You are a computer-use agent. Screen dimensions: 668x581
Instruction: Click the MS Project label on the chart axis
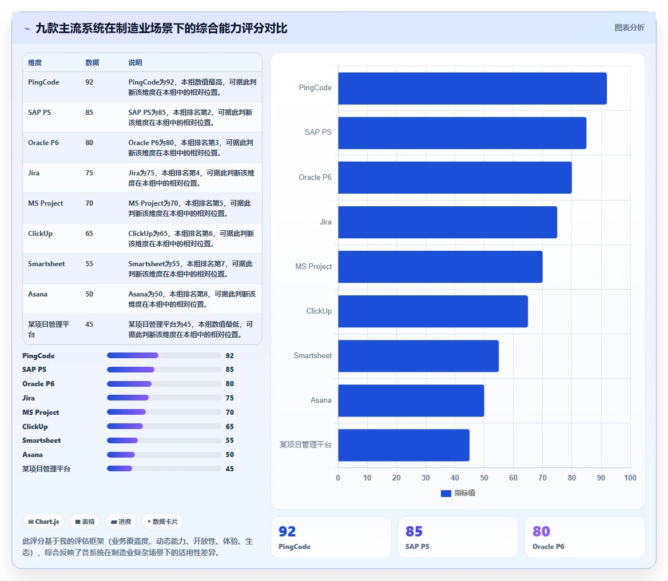pyautogui.click(x=313, y=266)
